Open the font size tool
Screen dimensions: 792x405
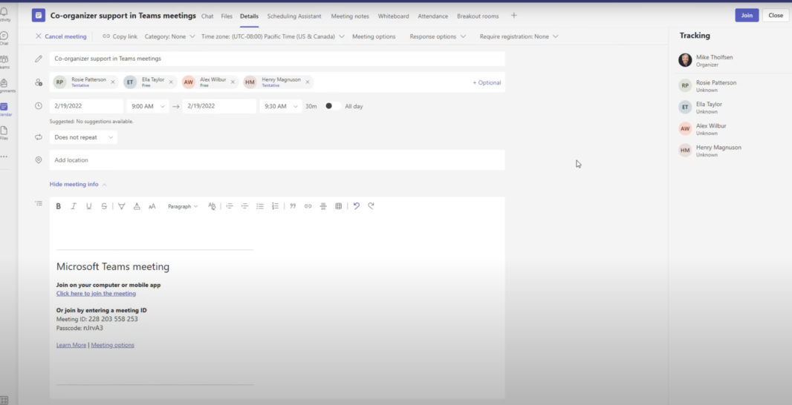[152, 206]
